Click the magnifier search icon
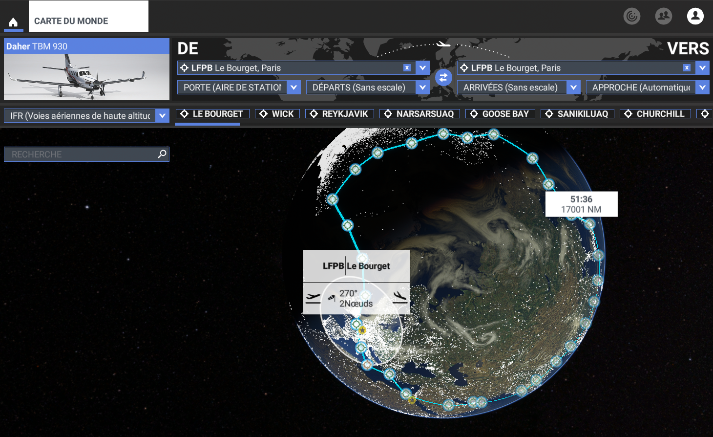Image resolution: width=713 pixels, height=437 pixels. 162,154
